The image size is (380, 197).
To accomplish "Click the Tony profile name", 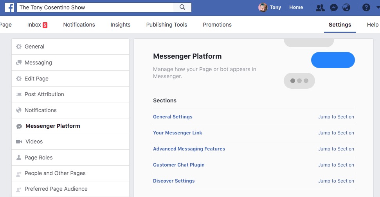I will 275,7.
